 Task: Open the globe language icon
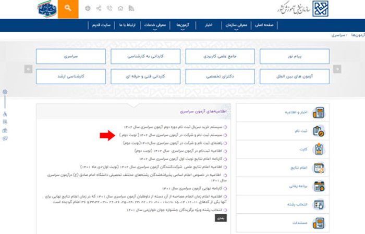click(x=88, y=8)
